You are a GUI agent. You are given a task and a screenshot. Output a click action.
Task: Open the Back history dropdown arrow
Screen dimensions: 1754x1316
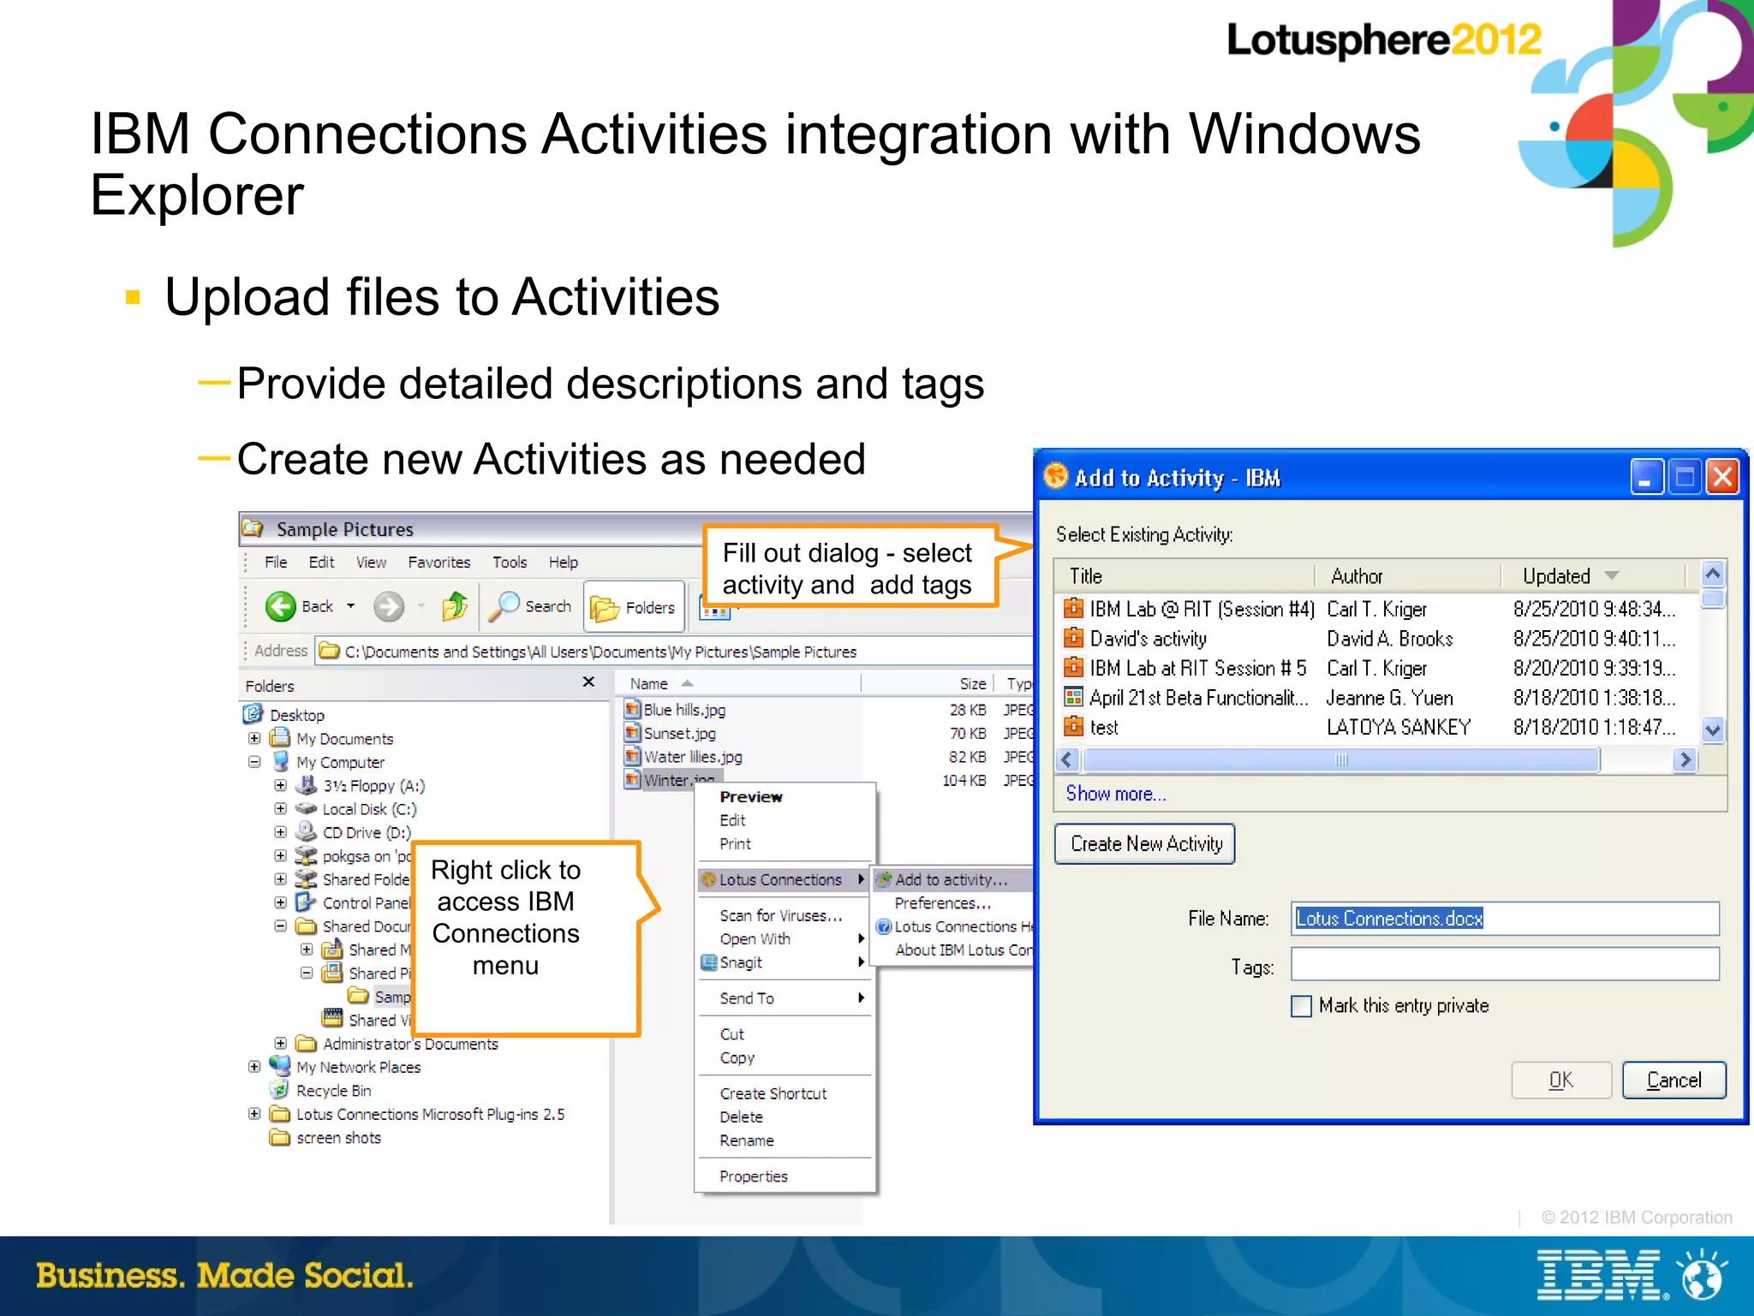point(350,606)
